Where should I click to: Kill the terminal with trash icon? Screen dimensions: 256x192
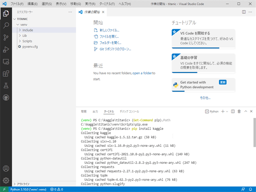click(x=239, y=112)
